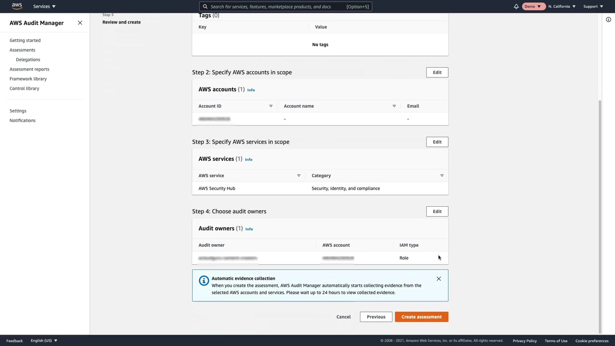Expand the Demo account menu

[532, 6]
